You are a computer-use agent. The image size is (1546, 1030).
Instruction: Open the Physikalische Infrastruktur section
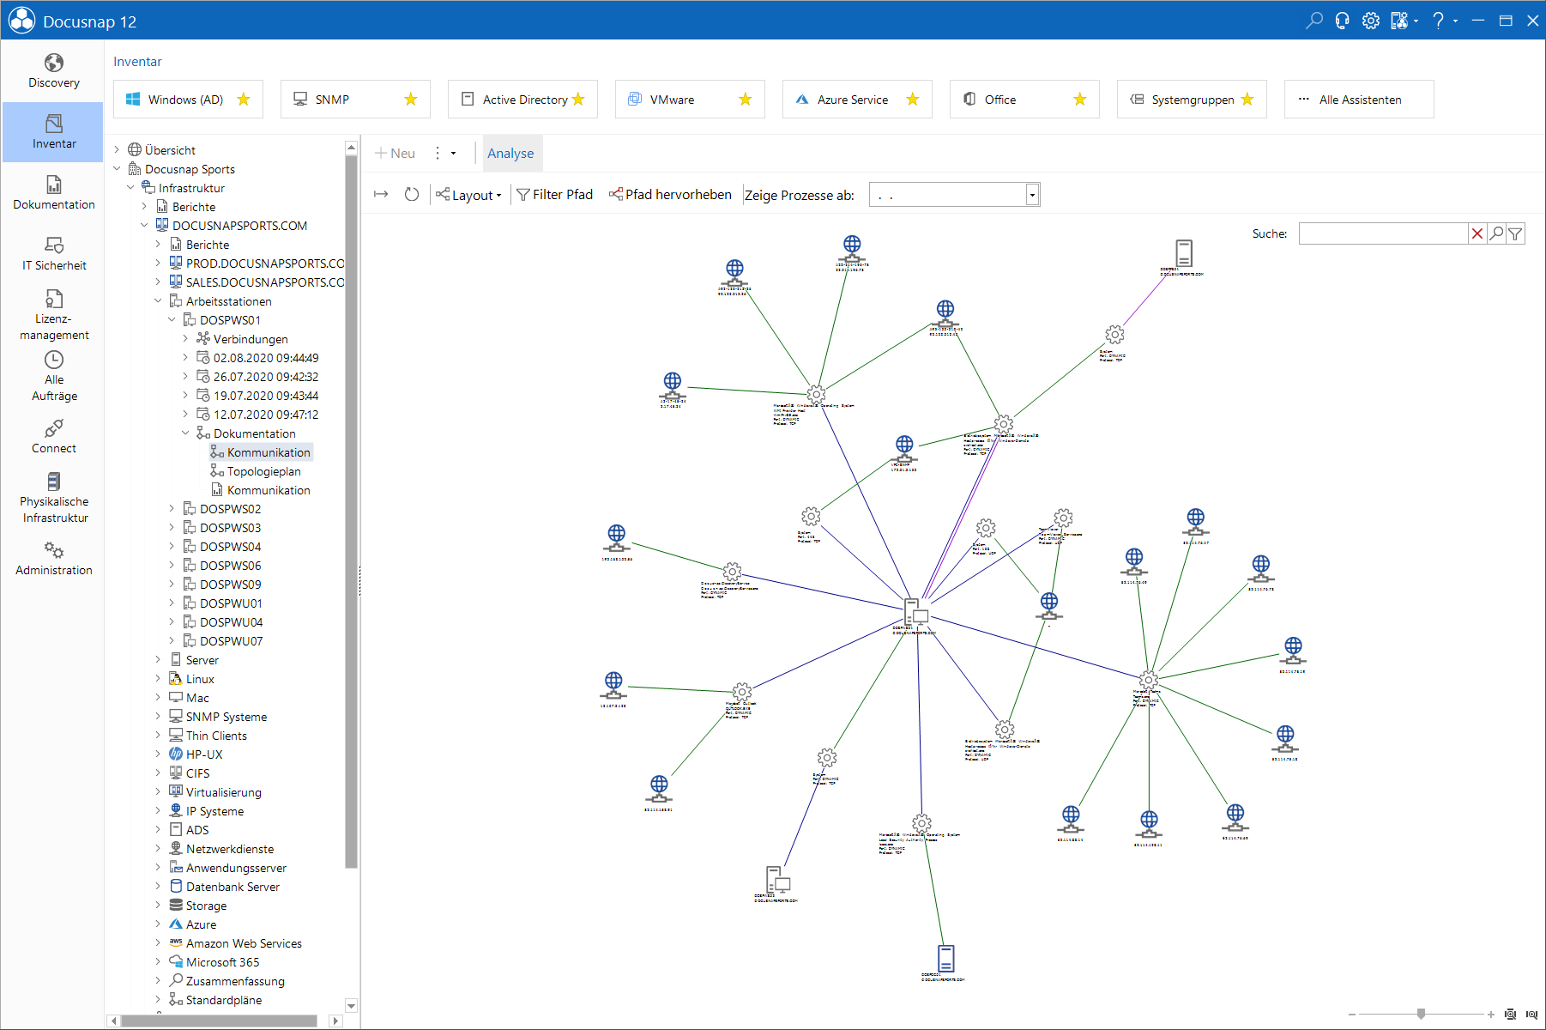[x=53, y=498]
